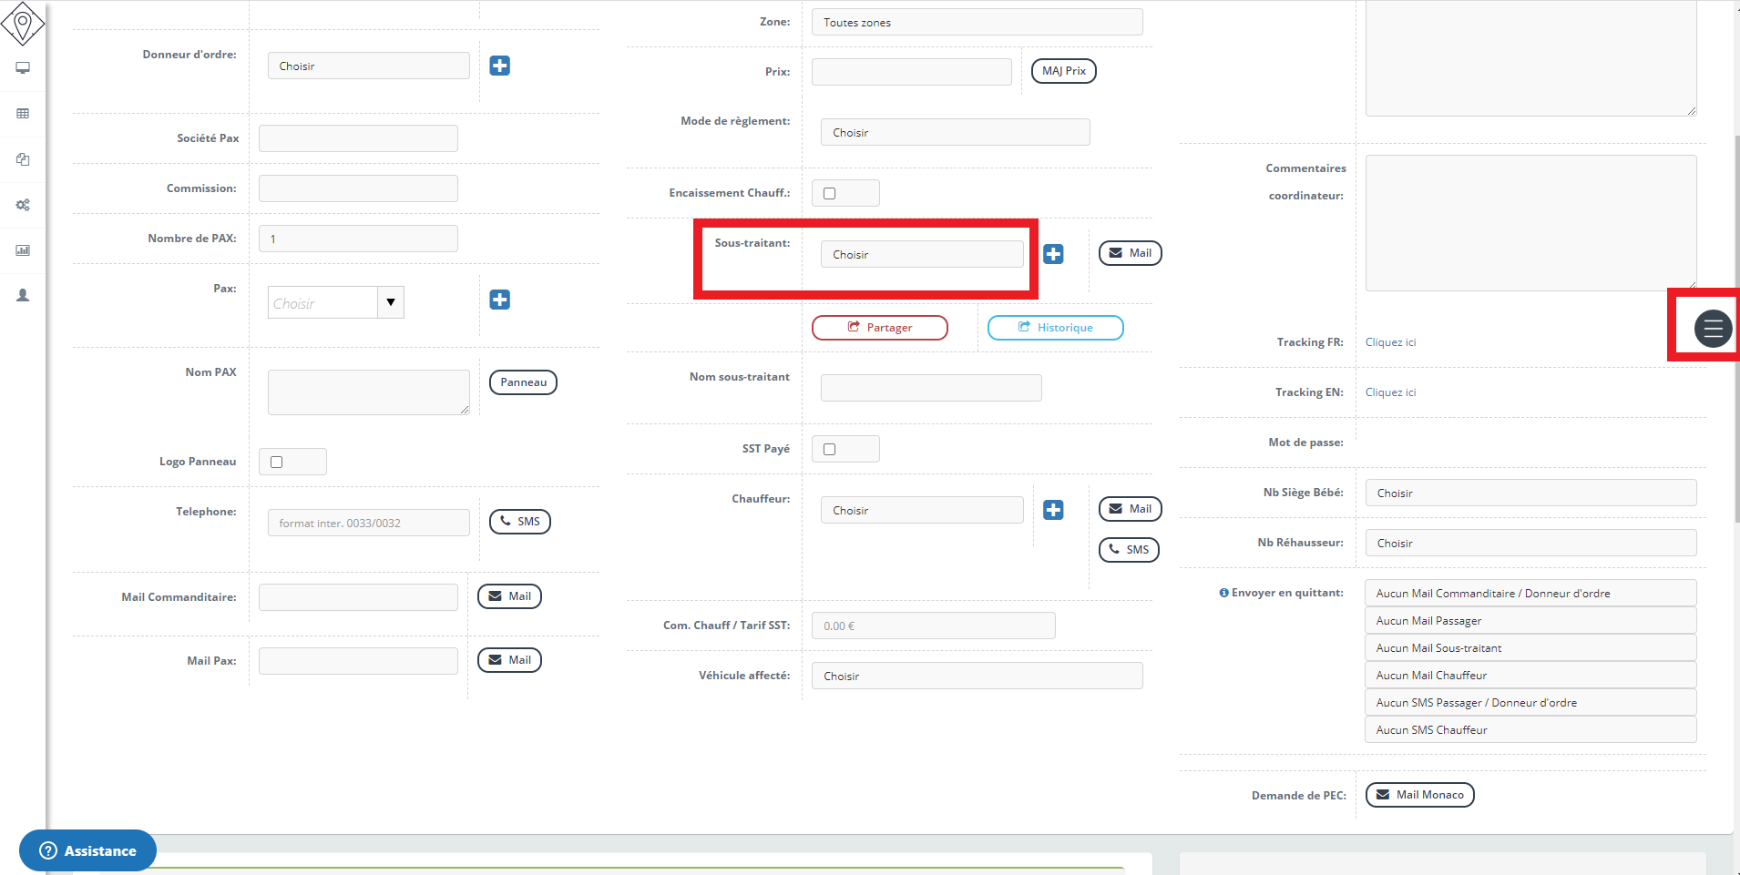This screenshot has width=1740, height=875.
Task: Expand the Pax dropdown arrow
Action: pos(391,302)
